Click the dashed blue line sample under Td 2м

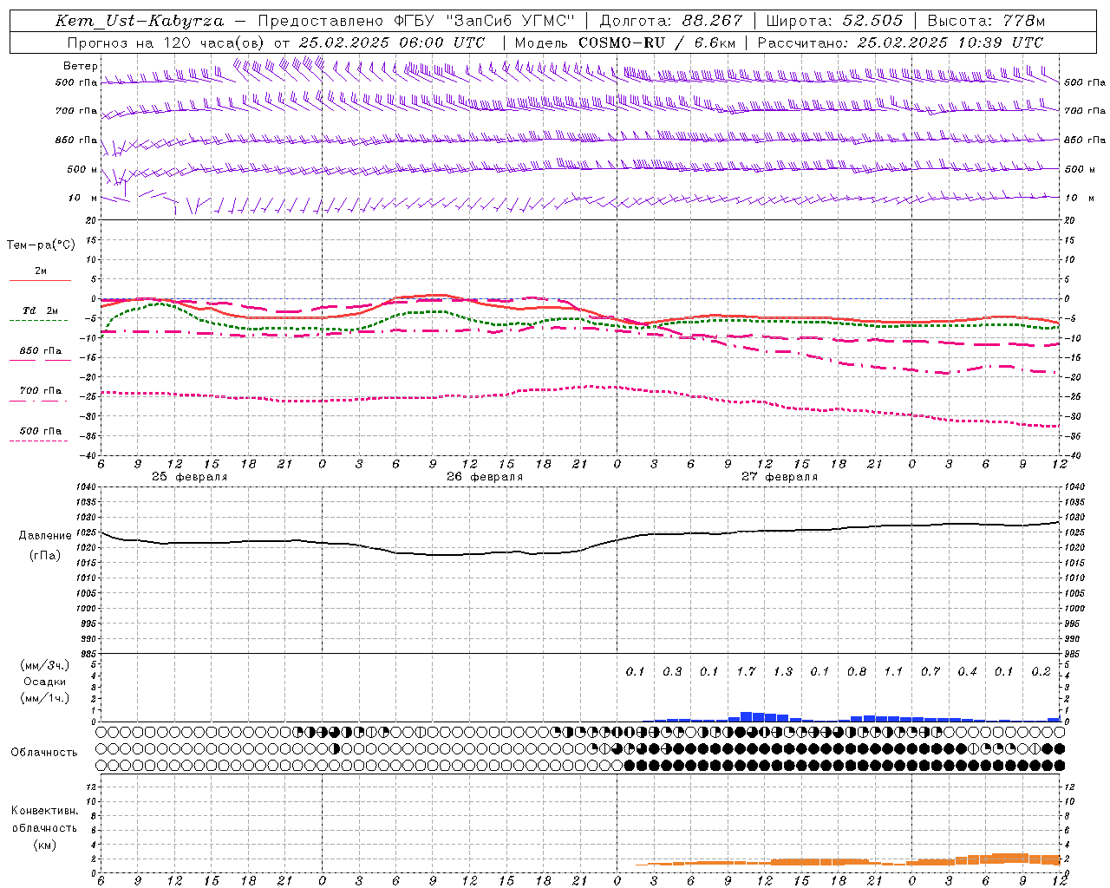40,321
